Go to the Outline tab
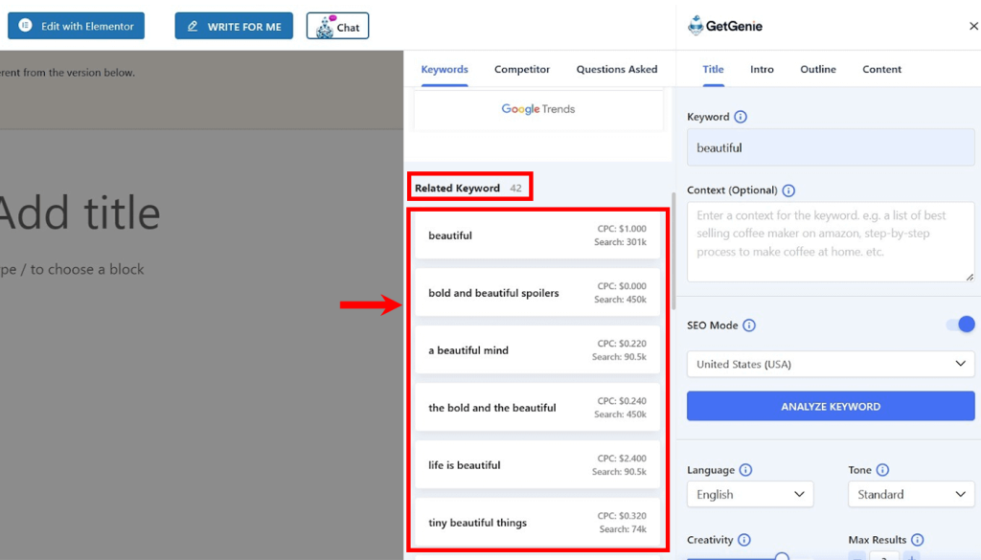Image resolution: width=981 pixels, height=560 pixels. click(818, 69)
